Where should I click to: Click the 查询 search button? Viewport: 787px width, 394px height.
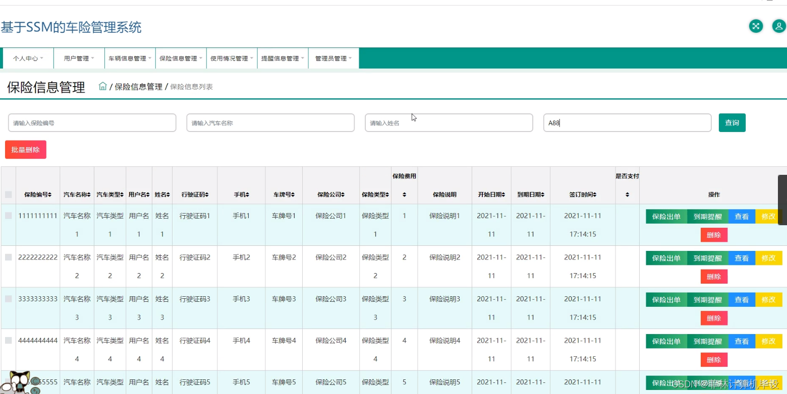tap(732, 122)
